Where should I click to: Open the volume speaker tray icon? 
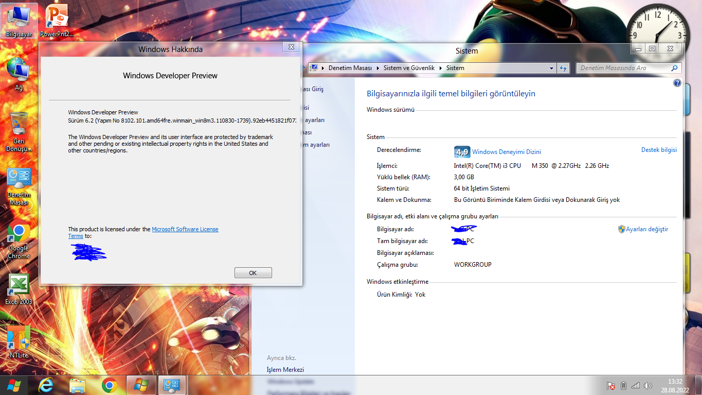pyautogui.click(x=647, y=385)
